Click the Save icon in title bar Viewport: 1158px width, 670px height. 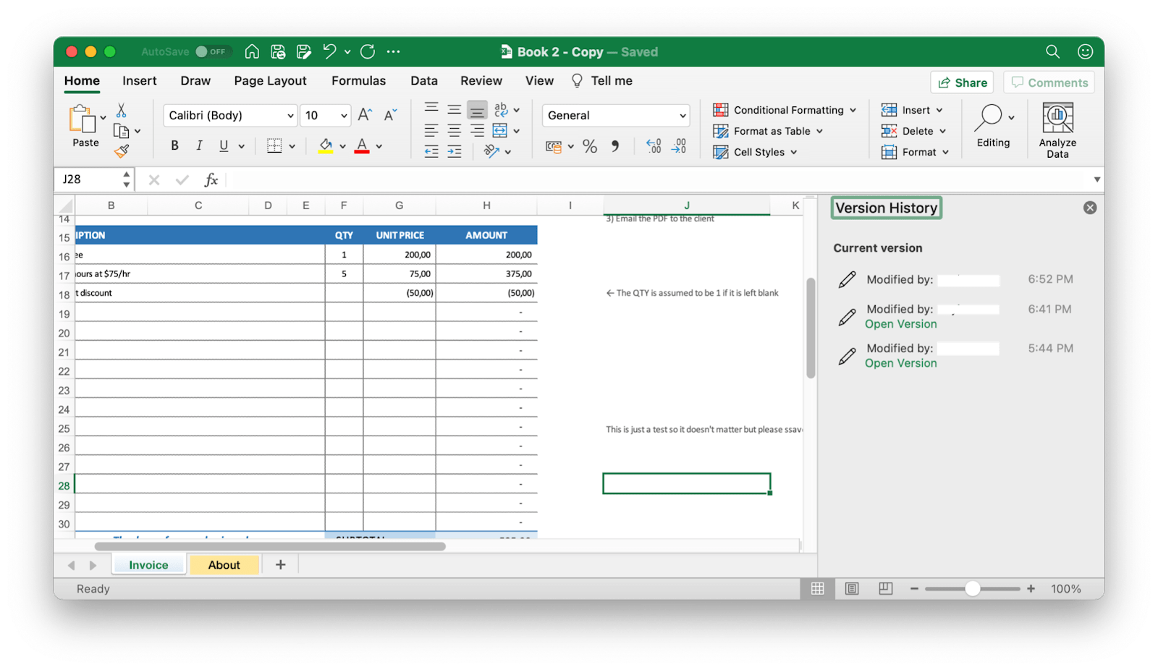278,51
